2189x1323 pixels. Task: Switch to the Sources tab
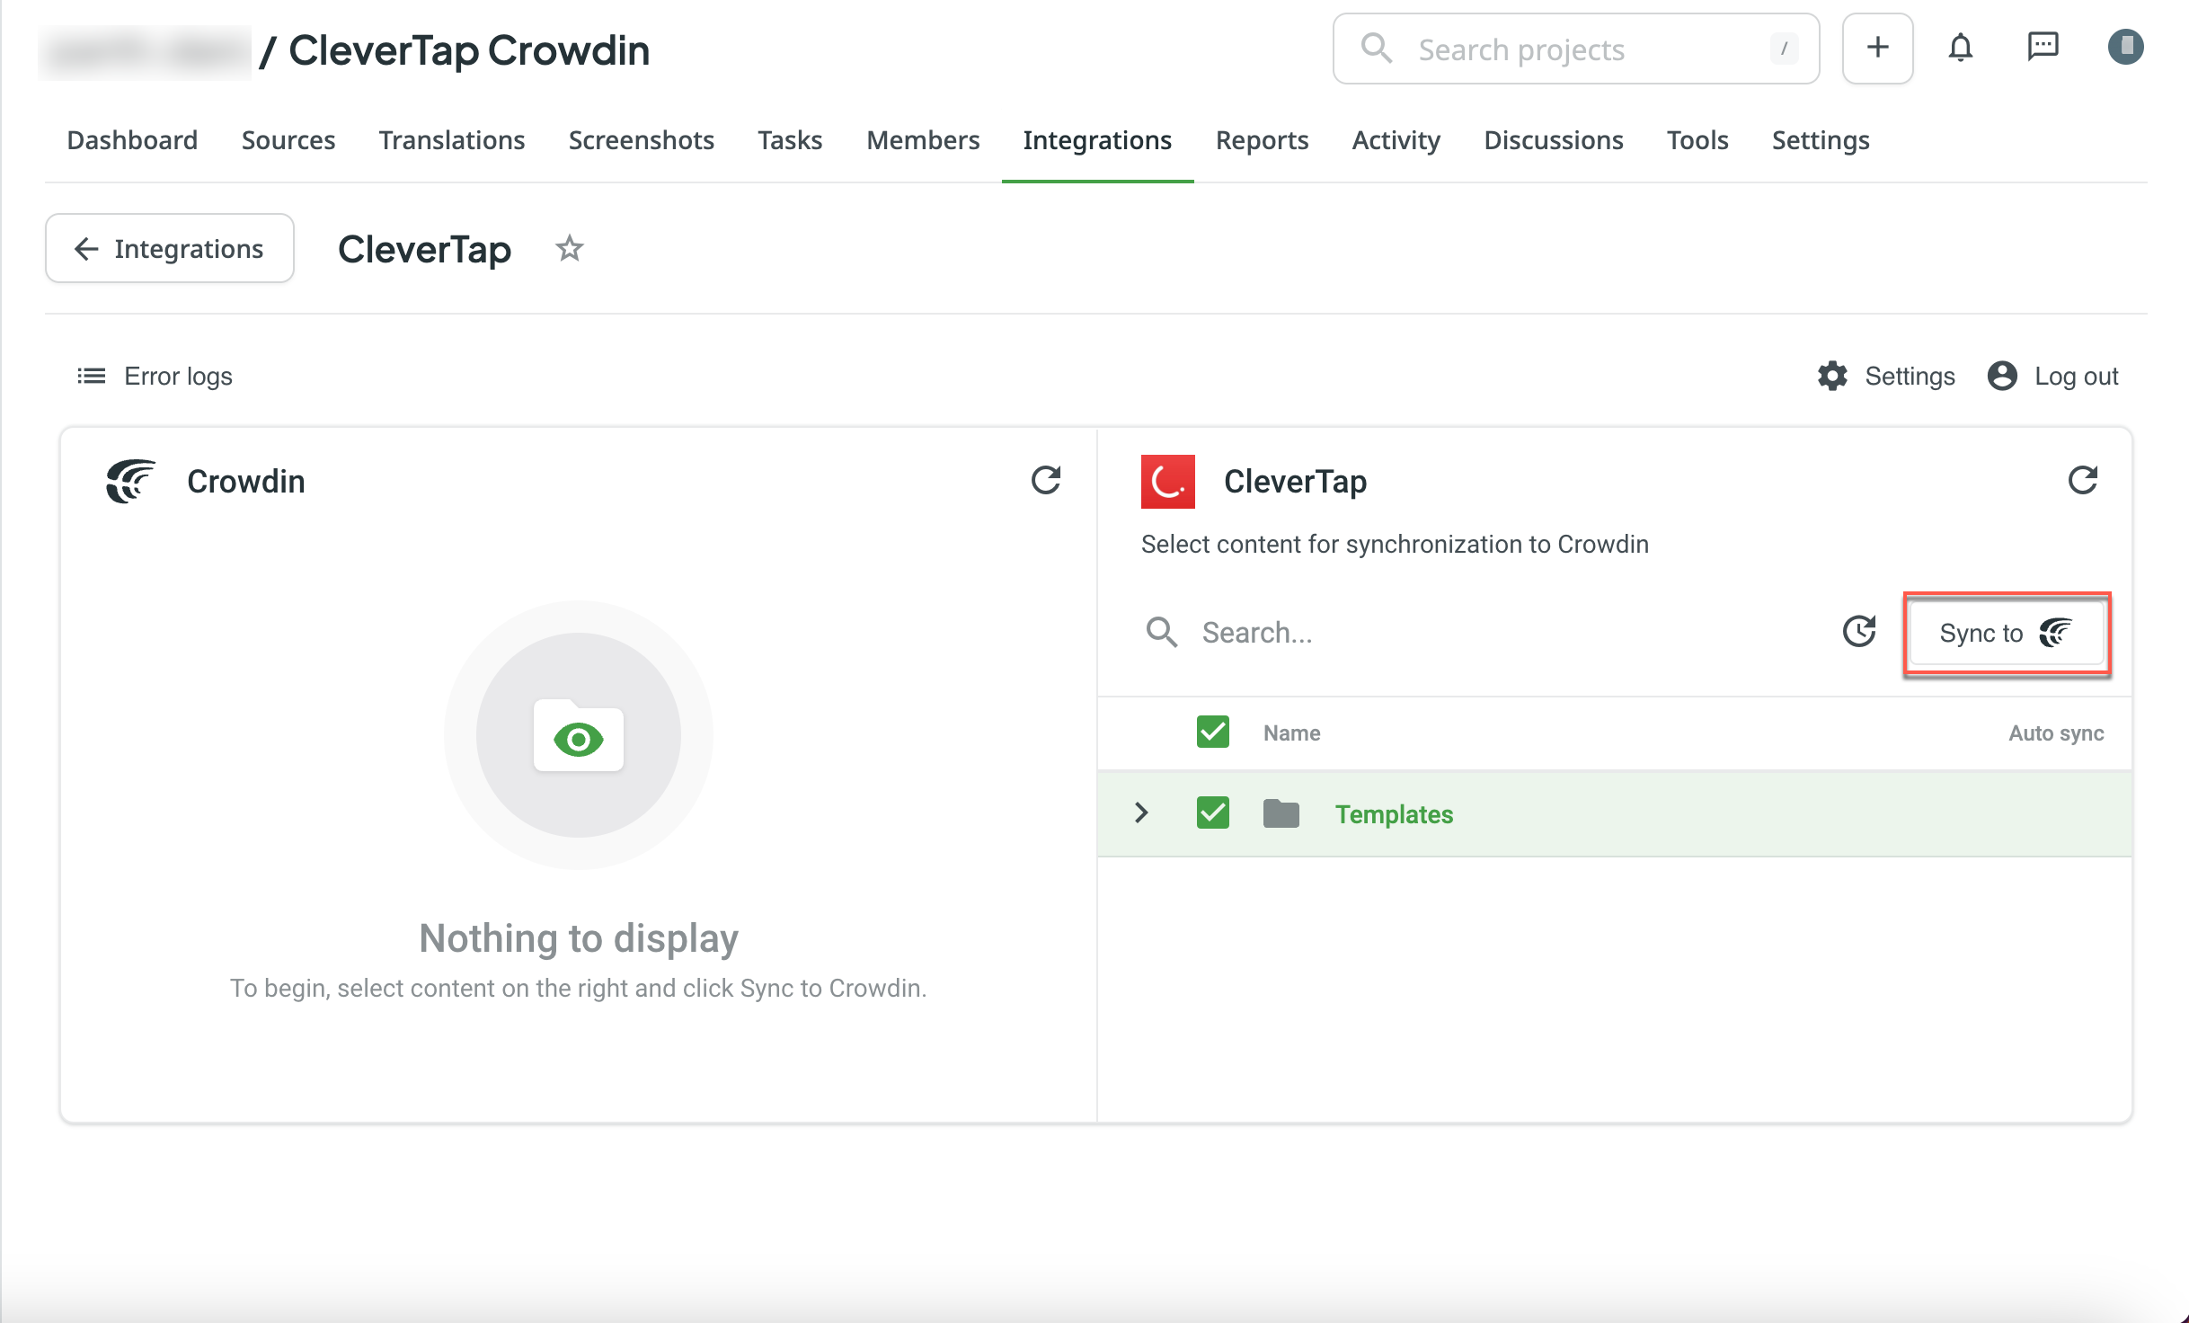(288, 140)
